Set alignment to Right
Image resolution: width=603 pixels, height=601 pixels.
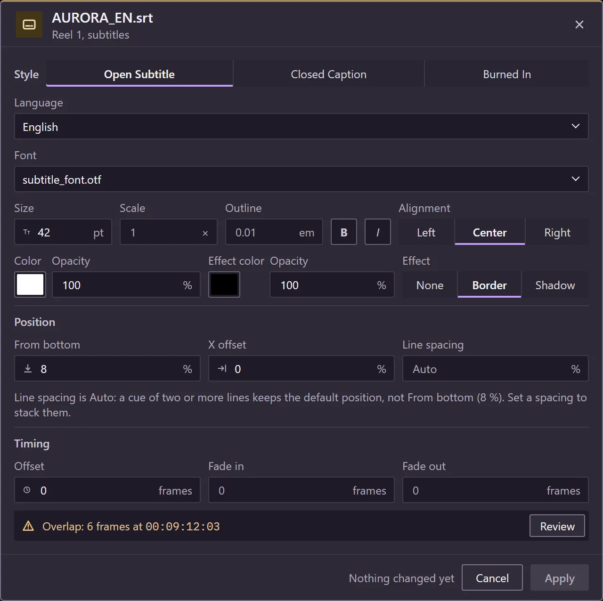557,232
